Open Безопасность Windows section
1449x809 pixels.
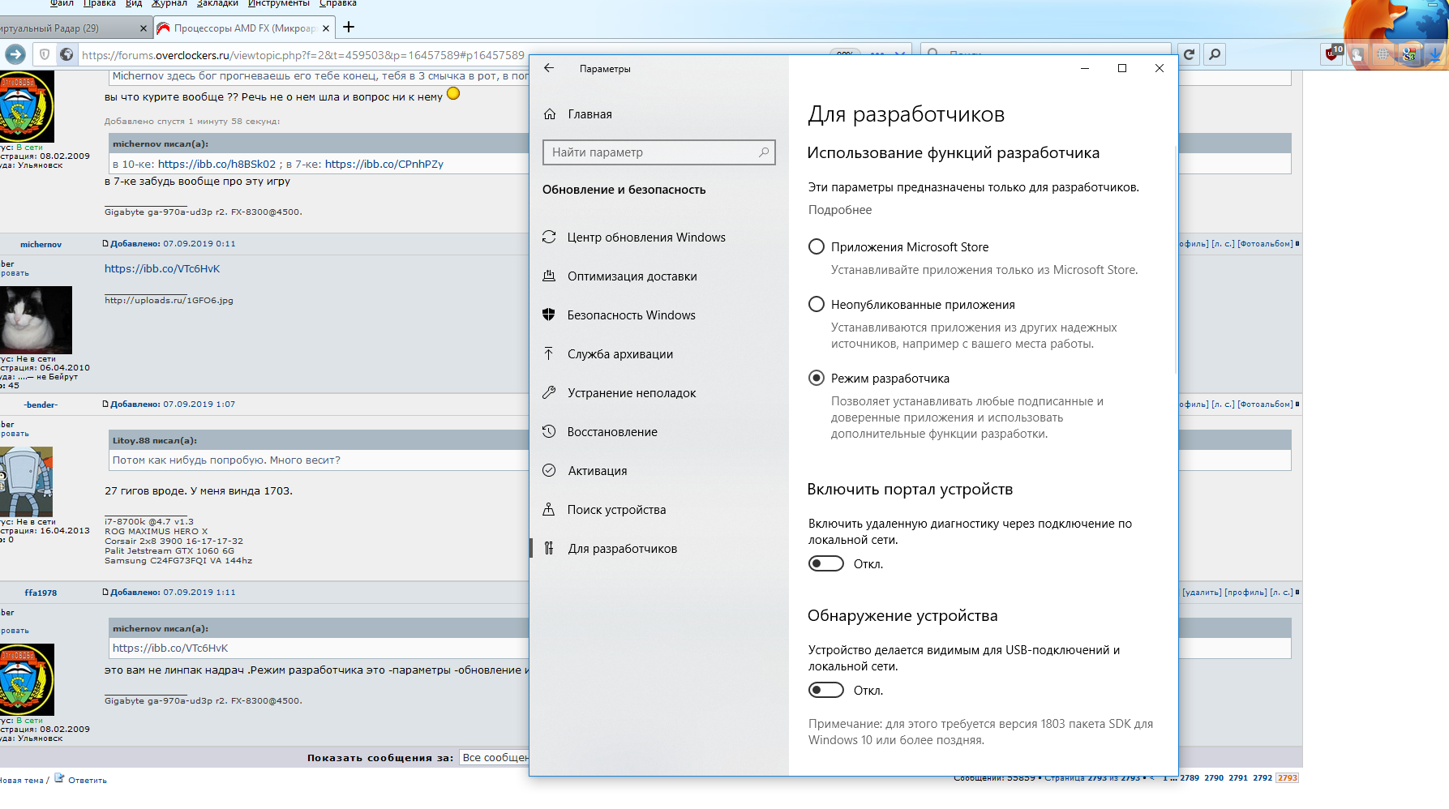pos(632,315)
